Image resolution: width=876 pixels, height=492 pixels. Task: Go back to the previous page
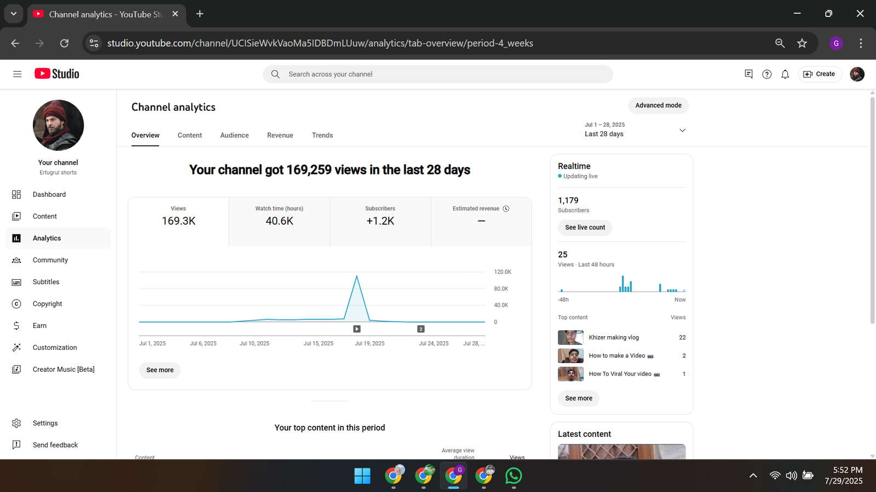pos(15,43)
